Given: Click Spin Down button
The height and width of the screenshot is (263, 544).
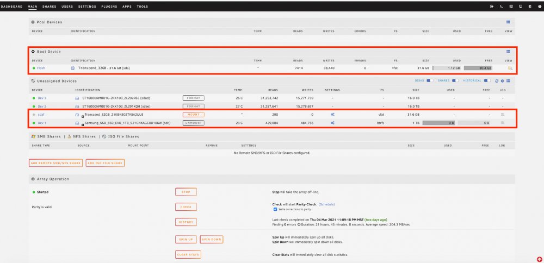Looking at the screenshot, I should click(x=211, y=240).
